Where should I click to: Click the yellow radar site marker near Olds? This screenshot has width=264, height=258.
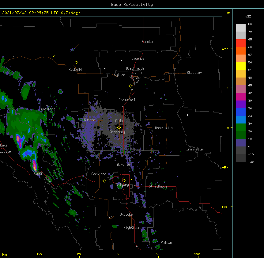coord(119,127)
